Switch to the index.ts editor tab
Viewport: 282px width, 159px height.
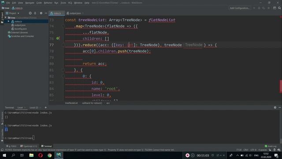pos(57,13)
